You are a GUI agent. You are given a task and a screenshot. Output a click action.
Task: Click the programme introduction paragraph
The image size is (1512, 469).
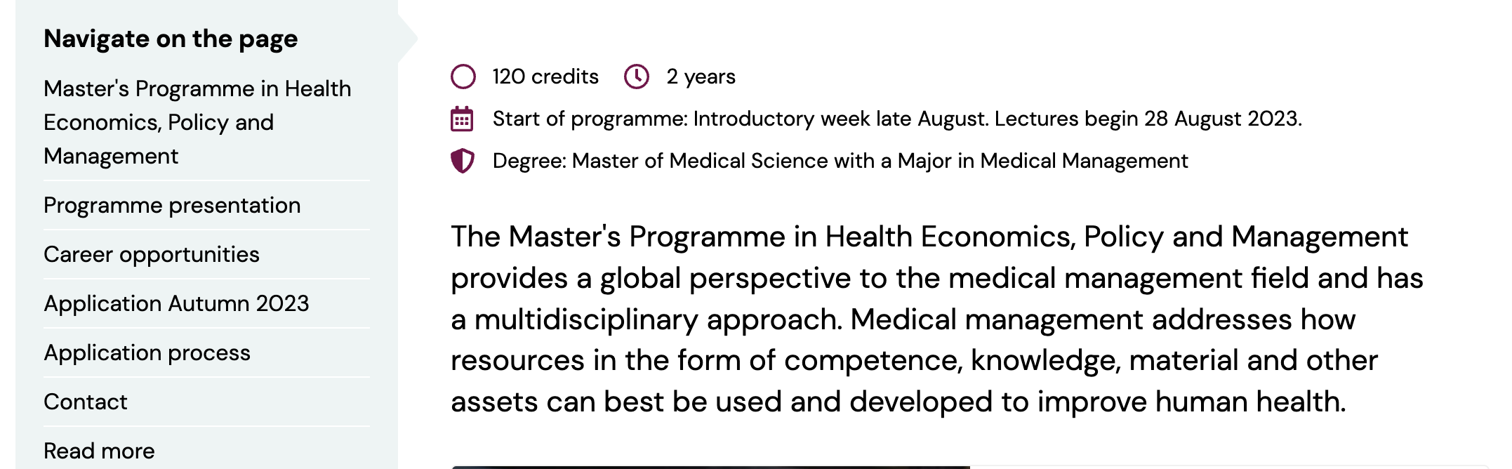(936, 319)
